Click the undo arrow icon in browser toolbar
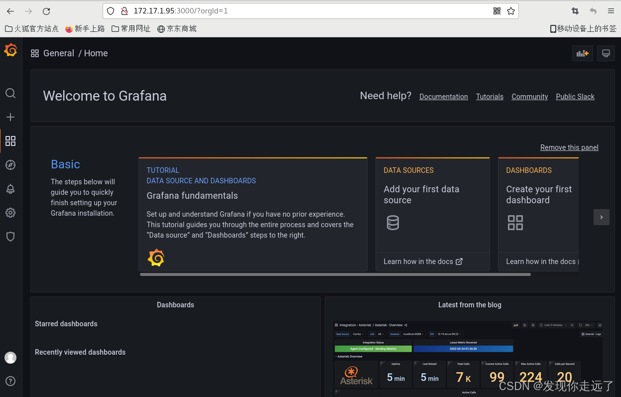The image size is (621, 397). 593,11
